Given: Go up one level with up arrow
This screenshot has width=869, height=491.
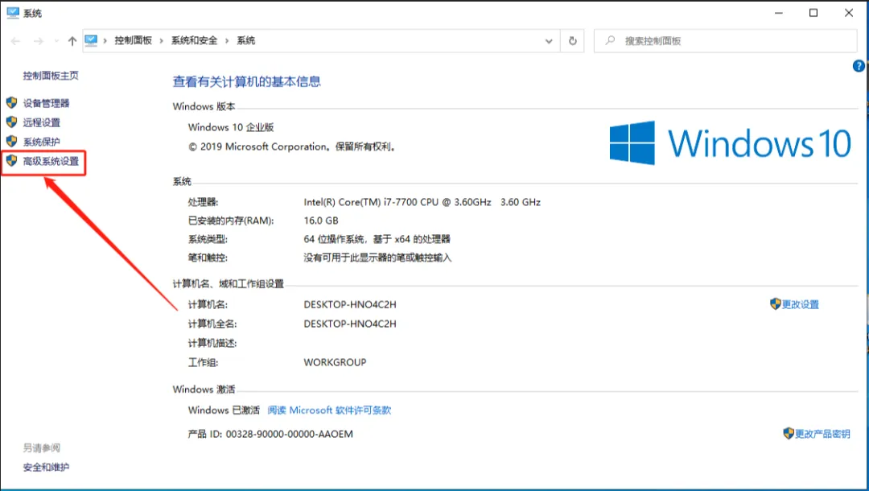Looking at the screenshot, I should [x=72, y=41].
